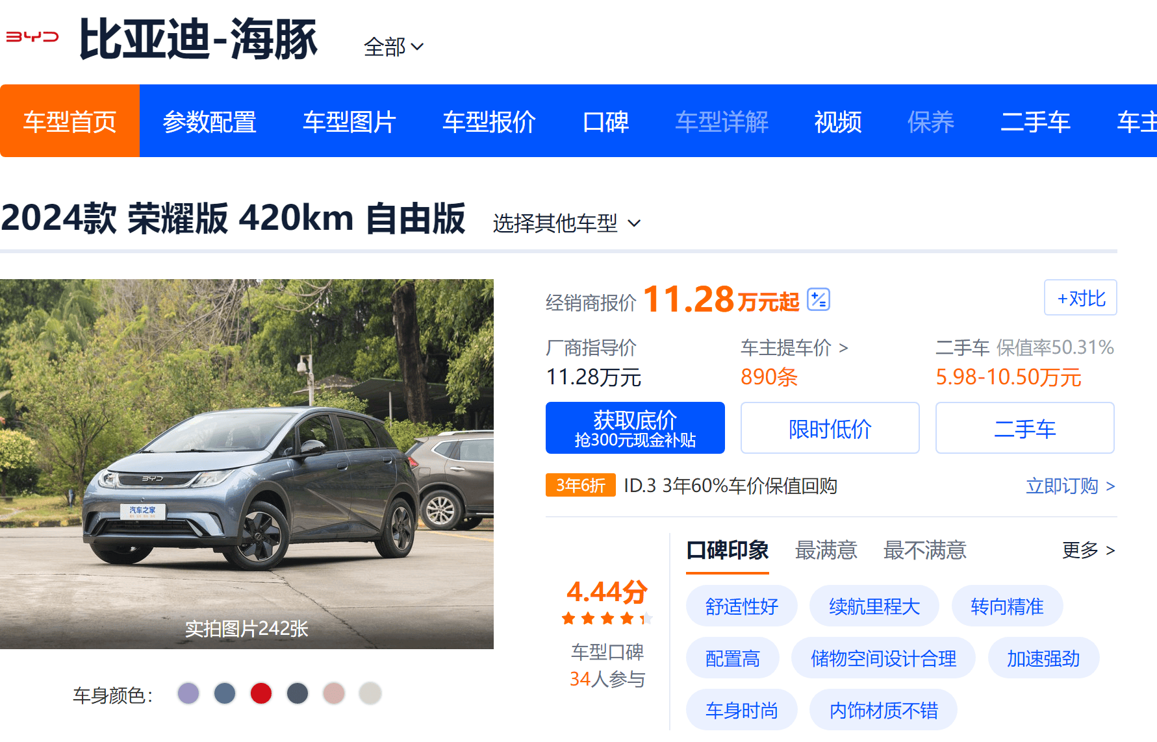The width and height of the screenshot is (1157, 742).
Task: Click the greyed 保养 tab
Action: click(931, 121)
